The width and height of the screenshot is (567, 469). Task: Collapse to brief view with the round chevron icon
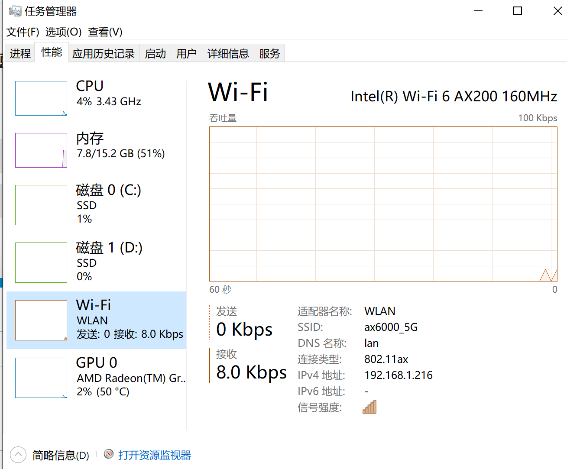pyautogui.click(x=18, y=455)
